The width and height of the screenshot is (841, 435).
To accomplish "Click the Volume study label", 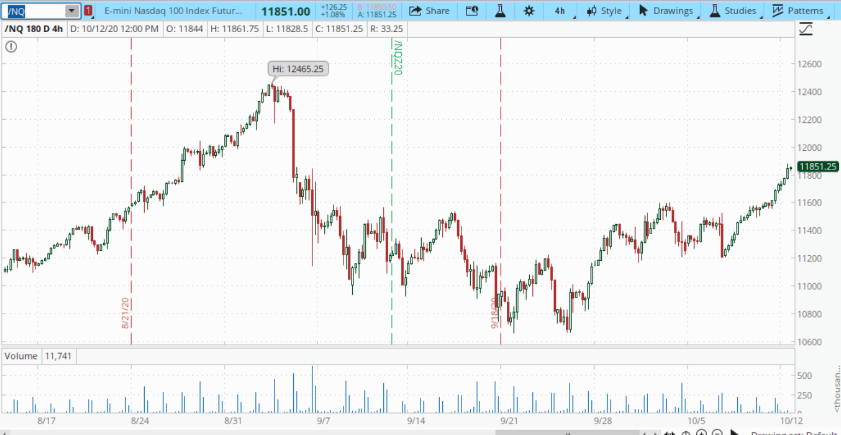I will 21,356.
